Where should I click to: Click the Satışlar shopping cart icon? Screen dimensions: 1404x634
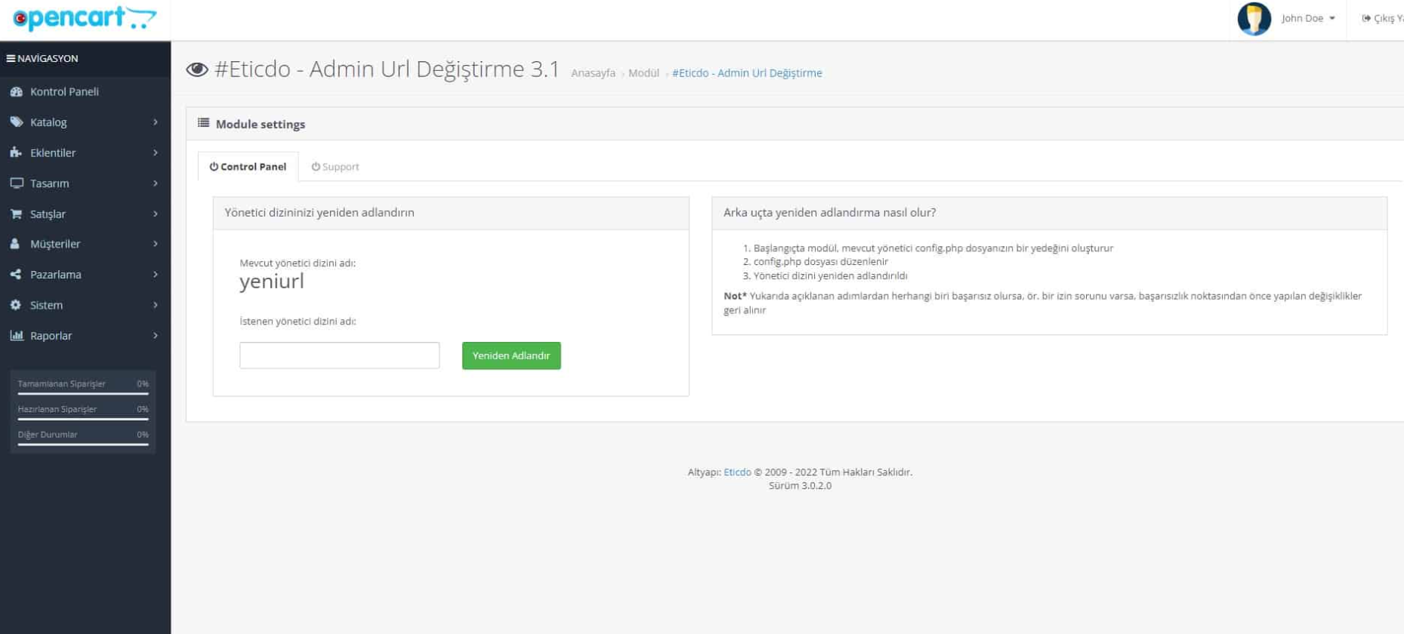click(16, 214)
